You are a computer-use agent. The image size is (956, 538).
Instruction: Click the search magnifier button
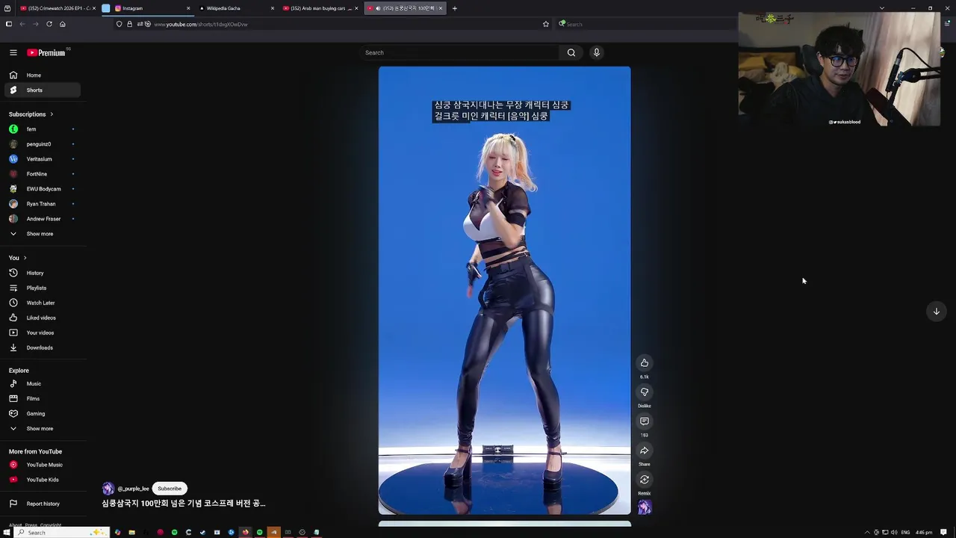pyautogui.click(x=571, y=52)
